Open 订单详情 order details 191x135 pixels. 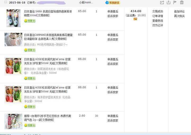(x=158, y=16)
